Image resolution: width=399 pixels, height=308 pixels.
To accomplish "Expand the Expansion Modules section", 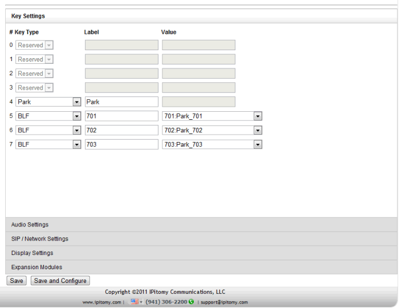I will coord(201,268).
